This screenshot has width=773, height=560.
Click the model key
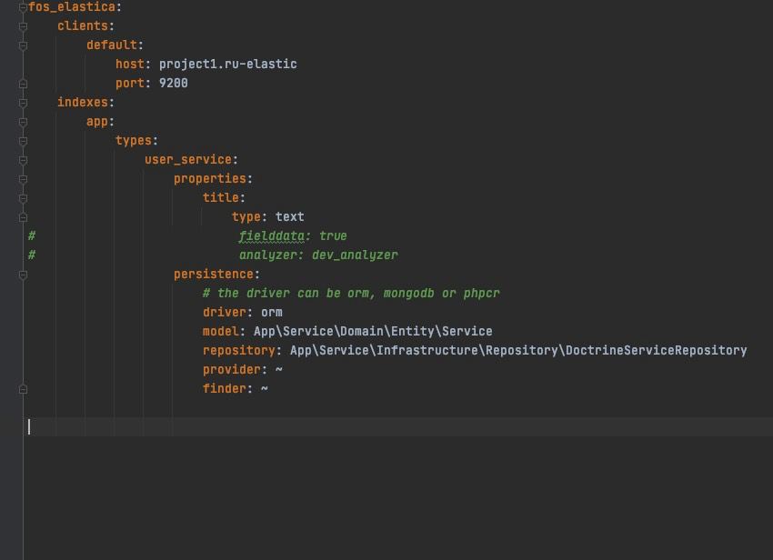coord(220,331)
